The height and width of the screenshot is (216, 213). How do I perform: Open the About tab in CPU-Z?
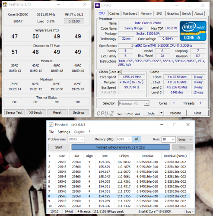(x=199, y=13)
